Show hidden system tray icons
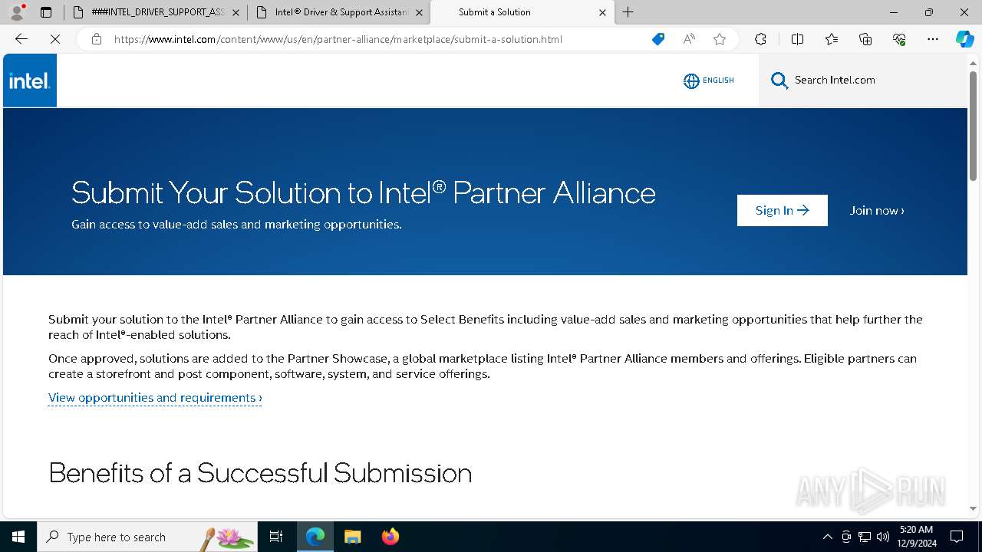Image resolution: width=982 pixels, height=552 pixels. tap(827, 537)
